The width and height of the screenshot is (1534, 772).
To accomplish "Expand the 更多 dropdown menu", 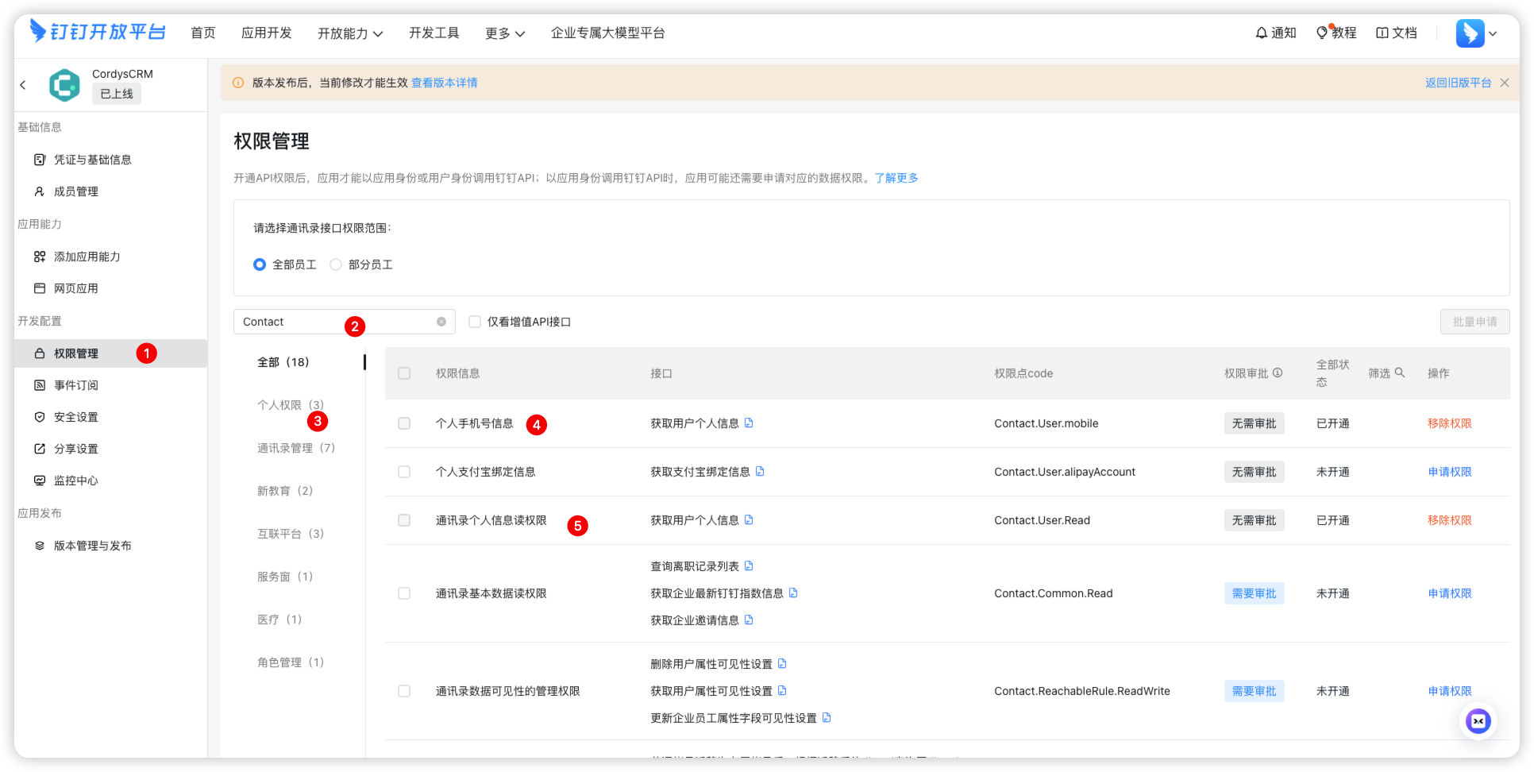I will point(504,33).
